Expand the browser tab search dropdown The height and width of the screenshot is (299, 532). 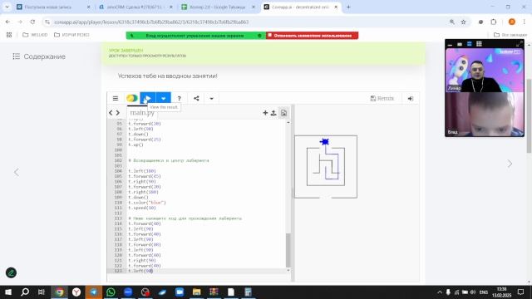7,7
